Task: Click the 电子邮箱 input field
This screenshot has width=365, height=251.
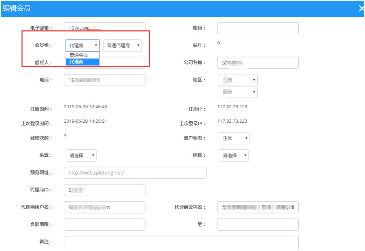Action: tap(105, 28)
